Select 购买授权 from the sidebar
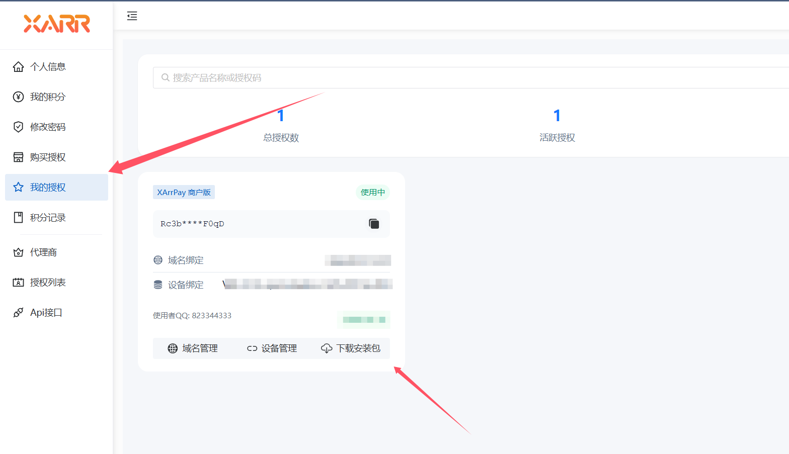This screenshot has height=454, width=789. click(56, 157)
